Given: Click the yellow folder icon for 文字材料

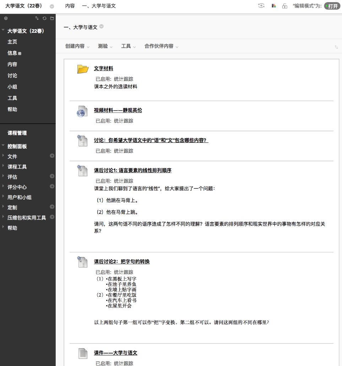Looking at the screenshot, I should pyautogui.click(x=82, y=69).
